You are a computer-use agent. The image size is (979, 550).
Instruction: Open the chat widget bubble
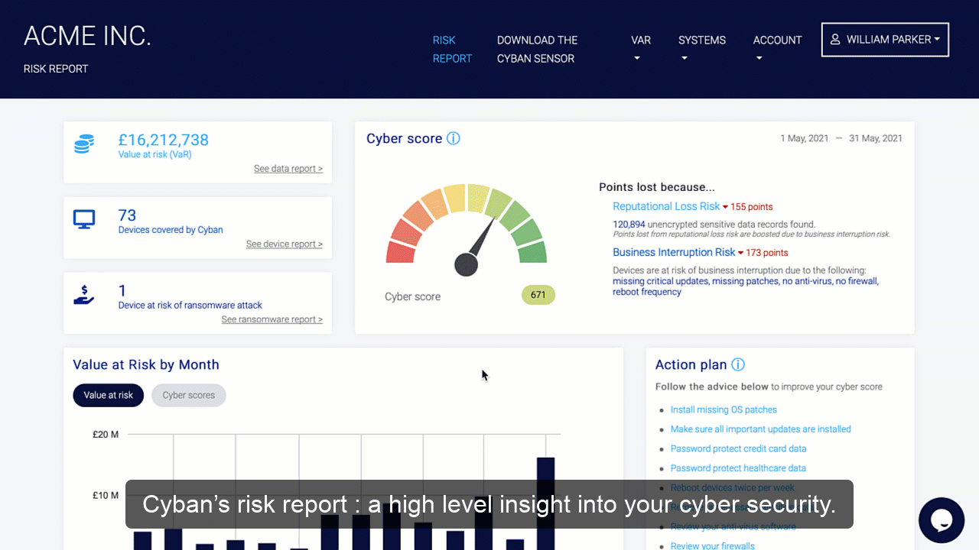[942, 520]
